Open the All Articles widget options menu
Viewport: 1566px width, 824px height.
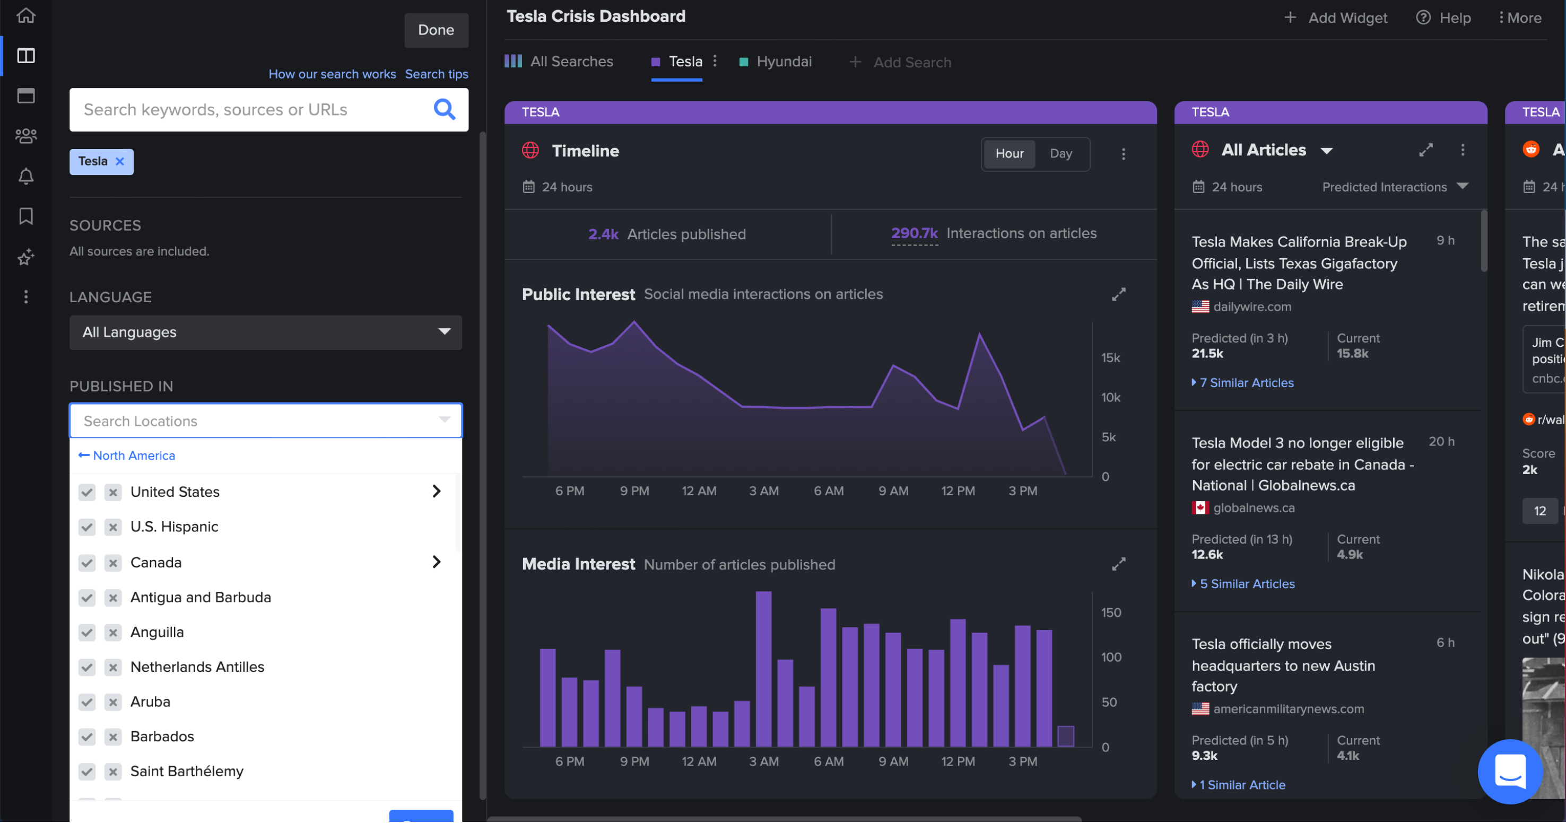tap(1463, 150)
